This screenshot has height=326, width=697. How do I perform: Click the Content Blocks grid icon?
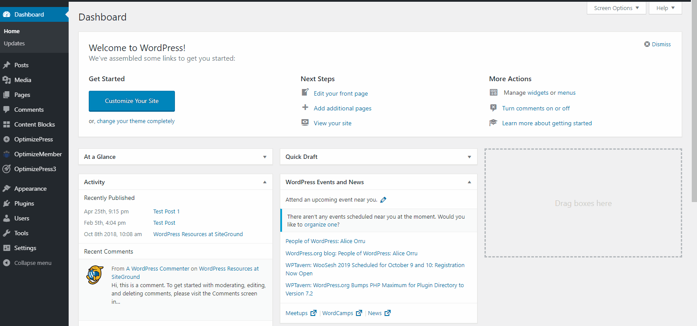(x=7, y=124)
